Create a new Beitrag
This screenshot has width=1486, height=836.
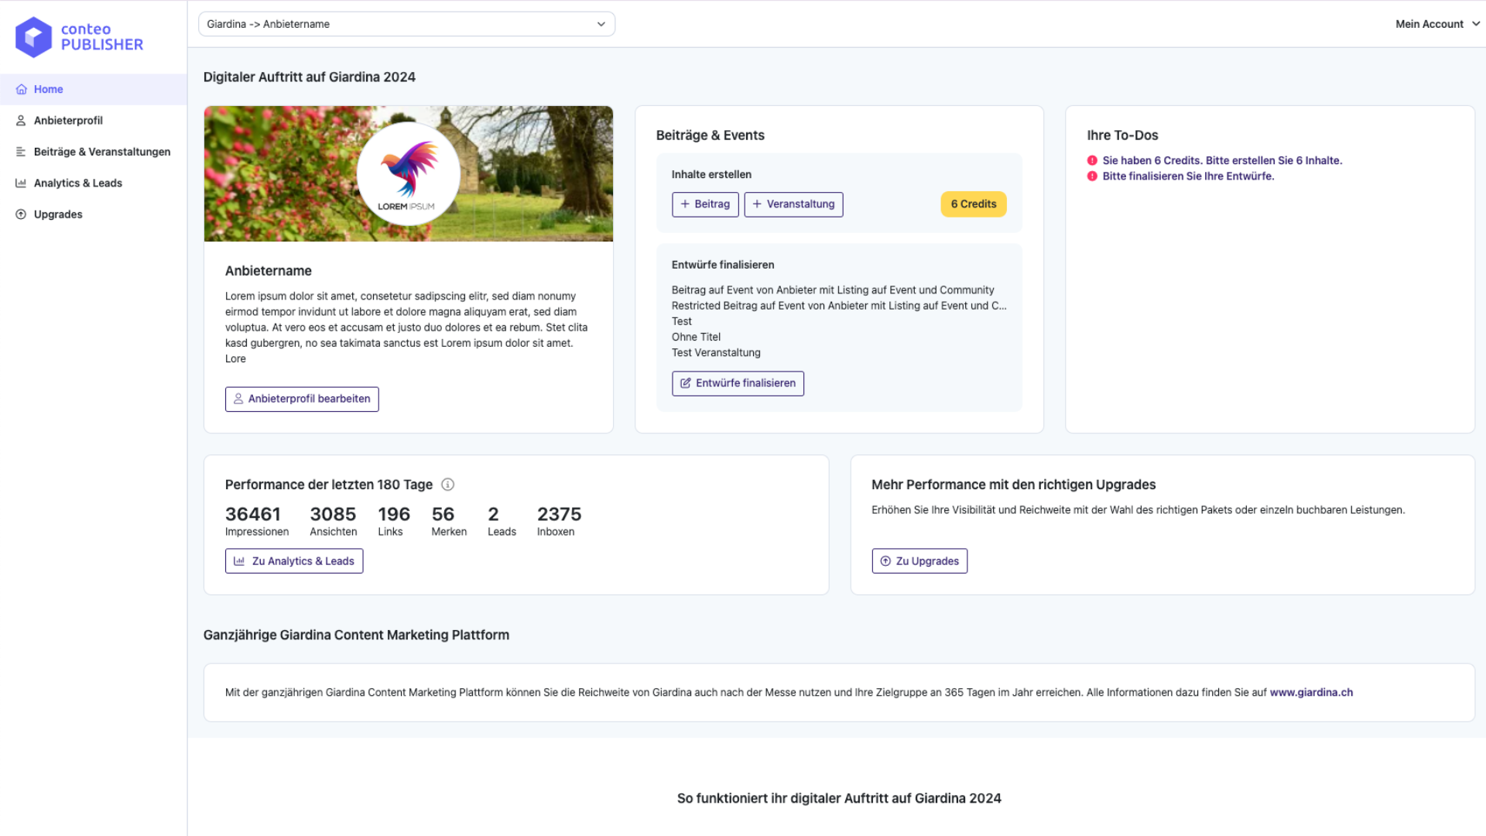pyautogui.click(x=705, y=204)
